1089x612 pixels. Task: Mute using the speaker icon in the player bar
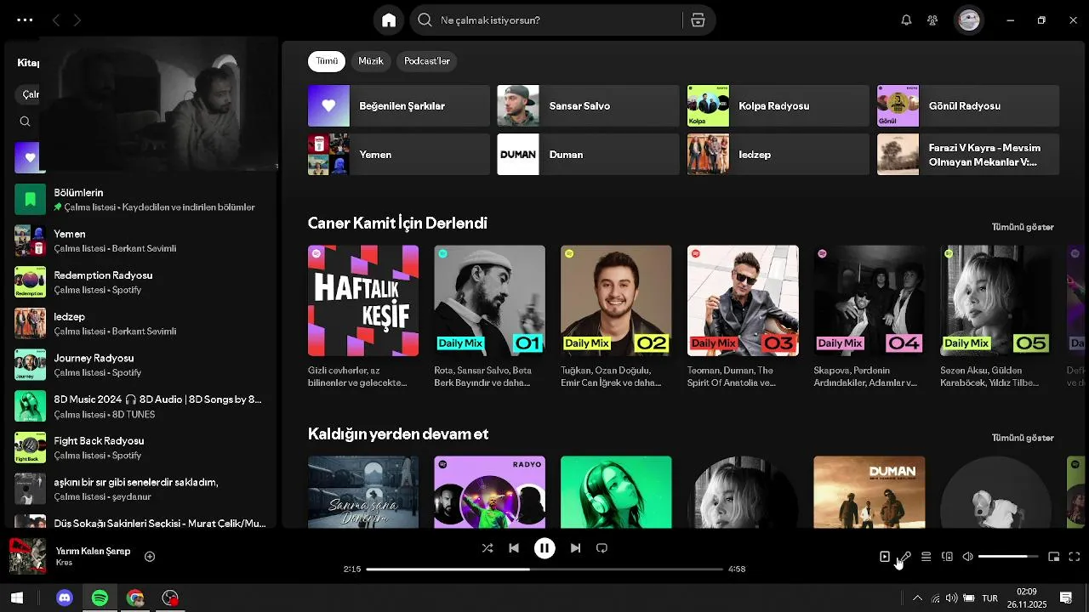coord(967,557)
